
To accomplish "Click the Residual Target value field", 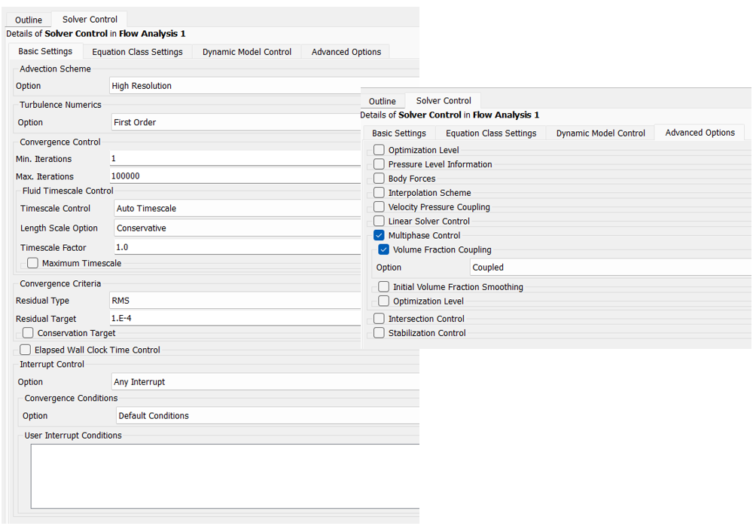I will point(235,319).
